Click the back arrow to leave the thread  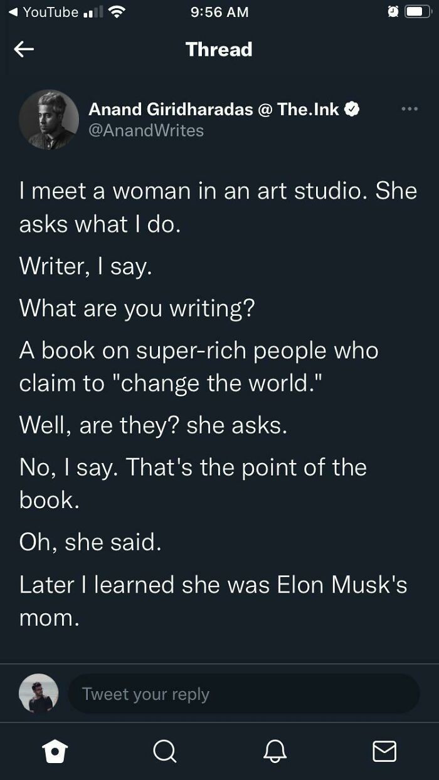click(x=24, y=49)
